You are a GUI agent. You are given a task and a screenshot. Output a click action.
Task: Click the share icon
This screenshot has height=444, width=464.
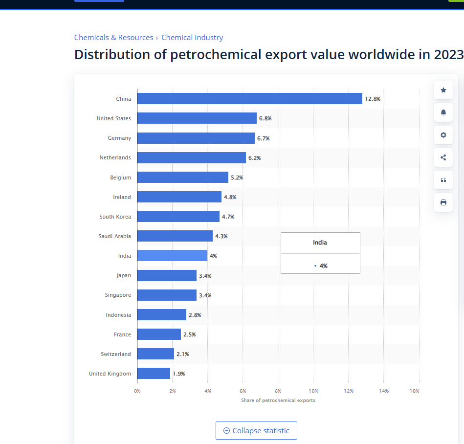[x=443, y=157]
